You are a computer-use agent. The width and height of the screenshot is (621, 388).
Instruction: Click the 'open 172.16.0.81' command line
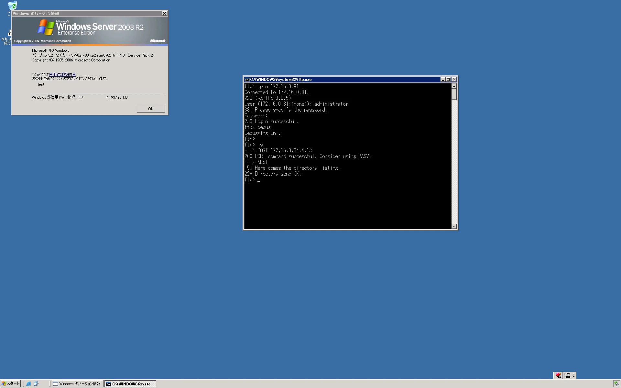tap(272, 87)
